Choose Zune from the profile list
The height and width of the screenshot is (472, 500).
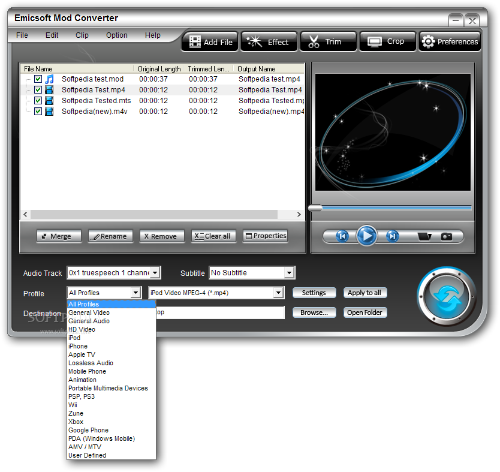pos(112,413)
